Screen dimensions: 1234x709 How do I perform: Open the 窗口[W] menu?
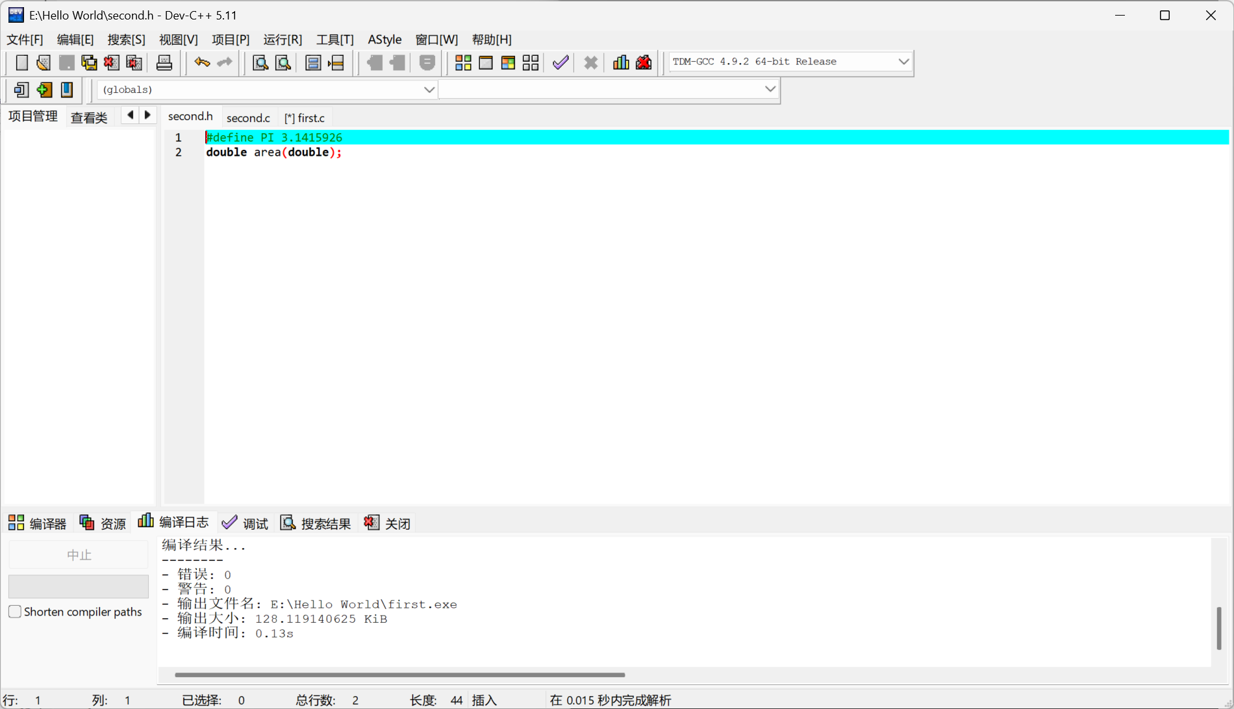(x=436, y=40)
